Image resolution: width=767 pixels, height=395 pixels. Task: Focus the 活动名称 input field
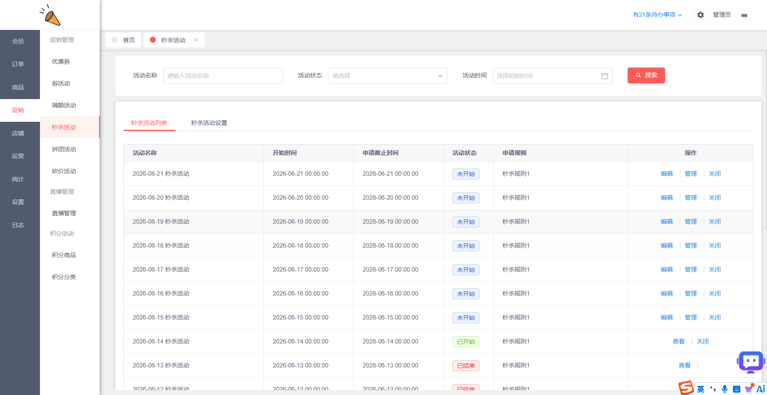[223, 76]
